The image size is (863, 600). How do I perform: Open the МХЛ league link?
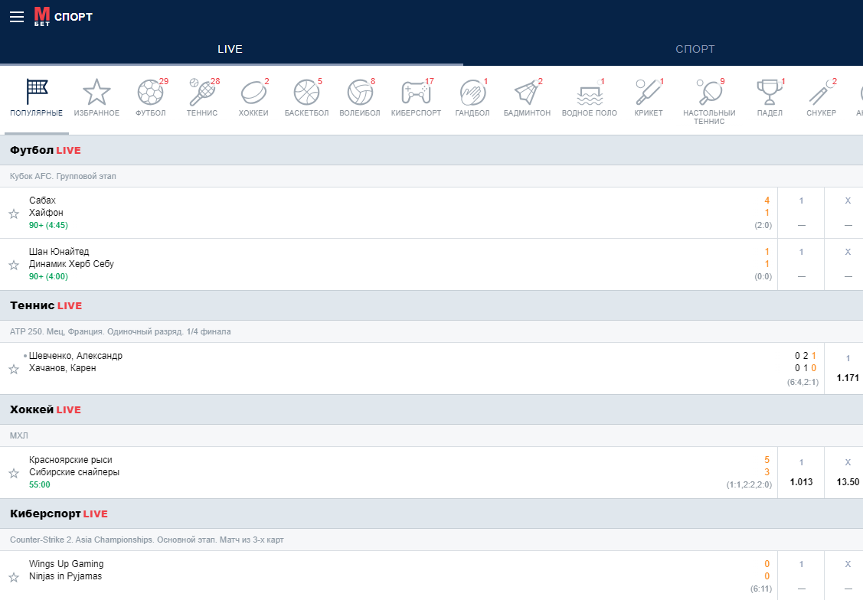coord(18,435)
